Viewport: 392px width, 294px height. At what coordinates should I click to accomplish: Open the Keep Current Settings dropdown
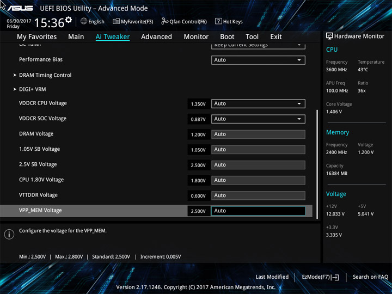coord(258,46)
